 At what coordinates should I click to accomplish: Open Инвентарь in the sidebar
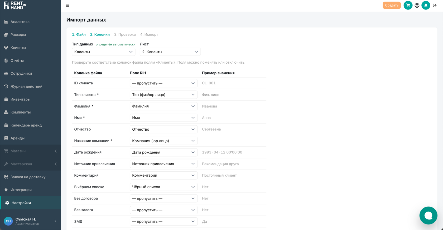tap(30, 99)
